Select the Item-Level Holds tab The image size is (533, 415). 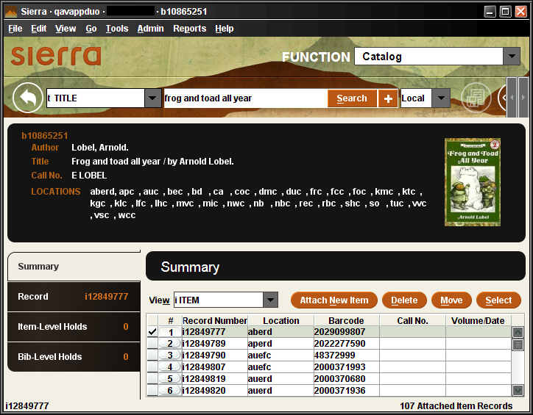[x=74, y=327]
